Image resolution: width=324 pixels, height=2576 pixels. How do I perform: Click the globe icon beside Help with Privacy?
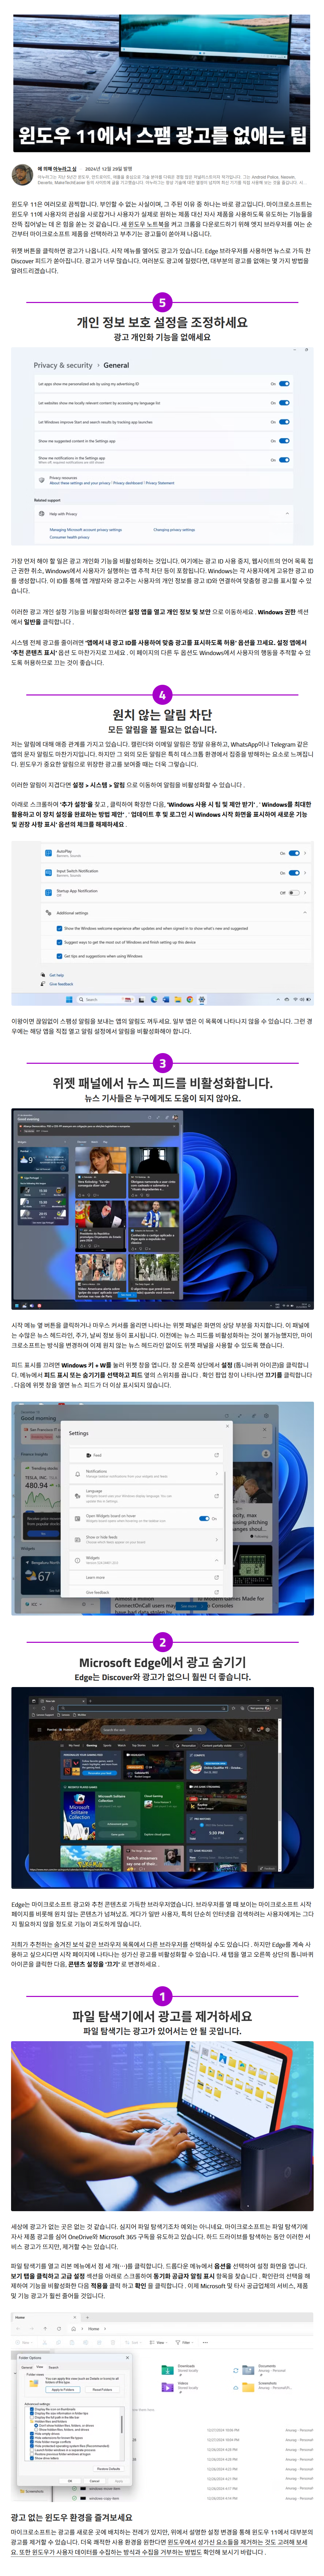[42, 514]
